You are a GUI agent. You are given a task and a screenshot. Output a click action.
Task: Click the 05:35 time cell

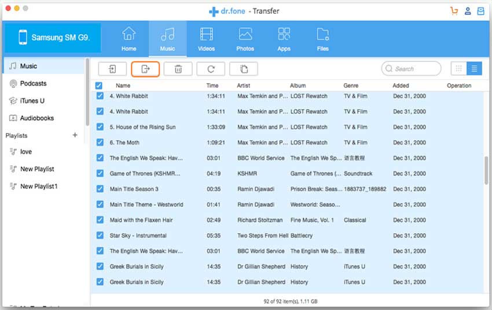[x=214, y=236]
